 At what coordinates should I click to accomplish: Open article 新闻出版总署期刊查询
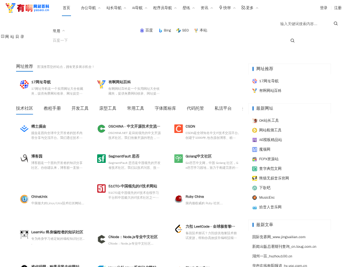284,247
